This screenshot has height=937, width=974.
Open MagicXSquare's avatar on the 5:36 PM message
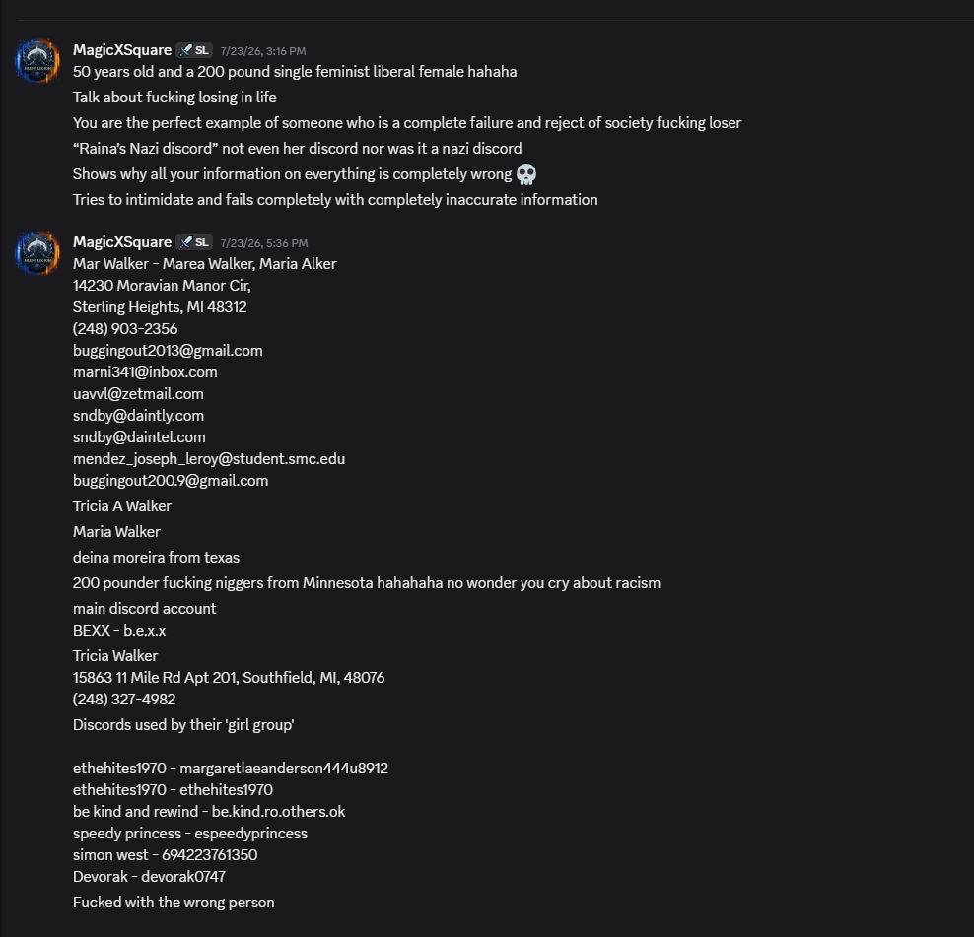coord(36,252)
